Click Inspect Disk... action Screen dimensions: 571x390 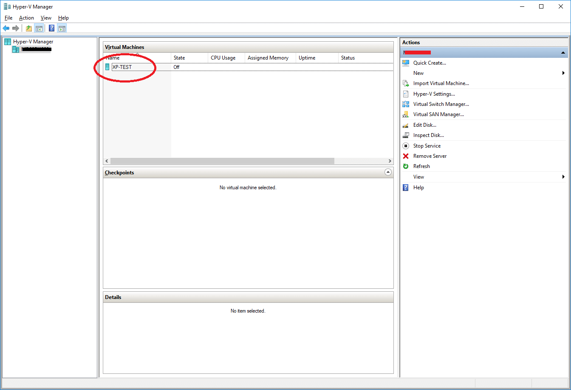tap(429, 135)
